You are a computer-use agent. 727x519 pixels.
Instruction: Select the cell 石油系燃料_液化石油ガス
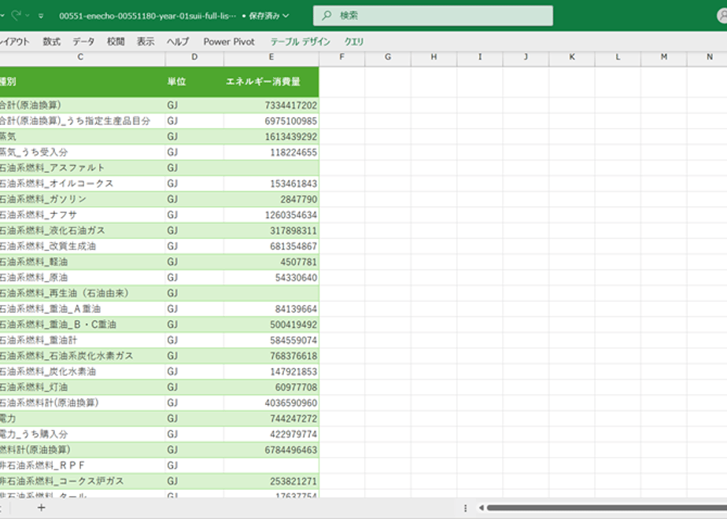(82, 230)
